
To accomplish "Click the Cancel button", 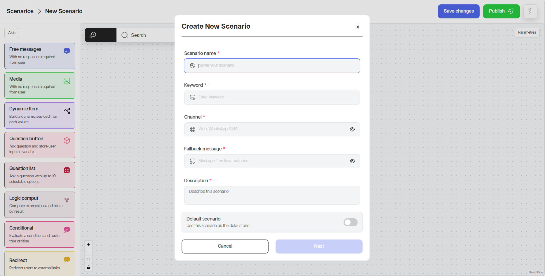I will [x=225, y=246].
